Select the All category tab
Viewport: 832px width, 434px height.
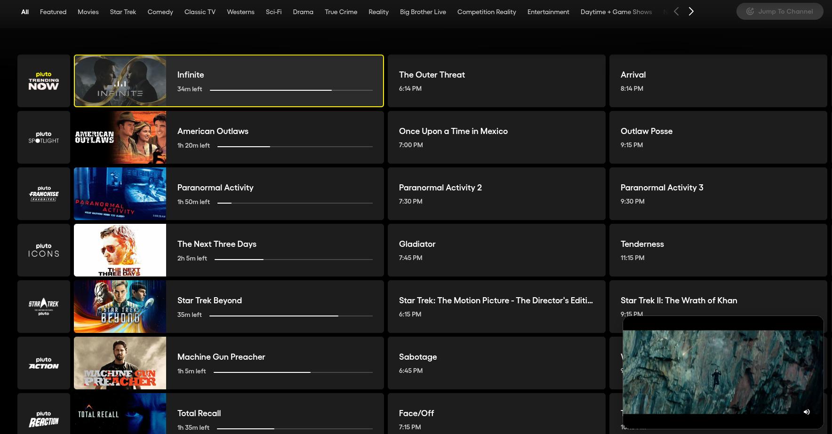tap(25, 12)
